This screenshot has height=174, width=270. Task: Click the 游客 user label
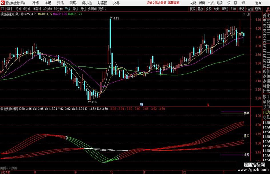[x=258, y=3]
